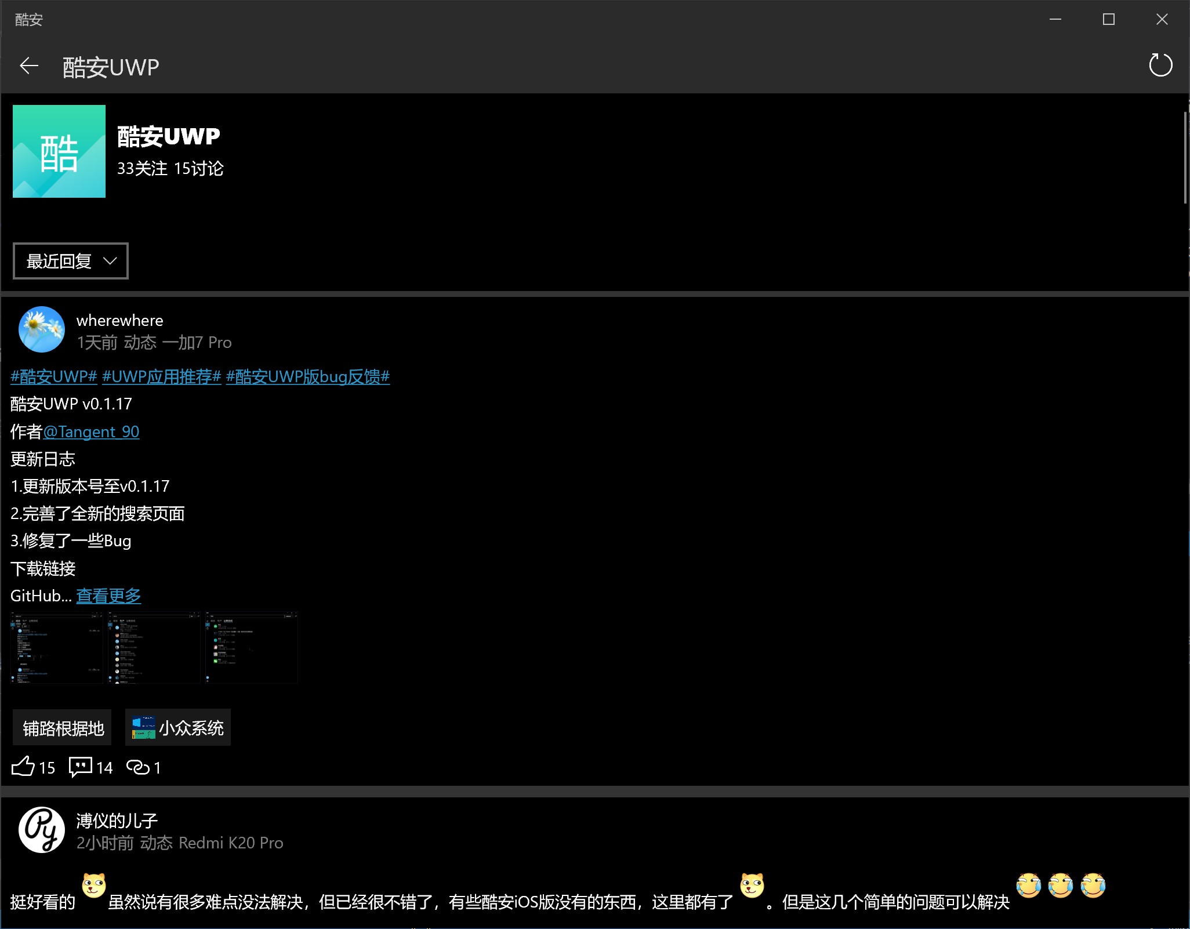
Task: Expand the 最近回复 sort dropdown
Action: [71, 261]
